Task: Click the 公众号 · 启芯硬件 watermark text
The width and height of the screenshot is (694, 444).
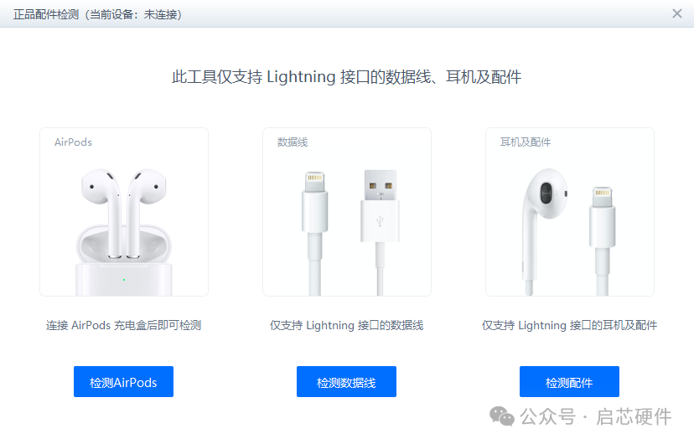Action: click(596, 416)
